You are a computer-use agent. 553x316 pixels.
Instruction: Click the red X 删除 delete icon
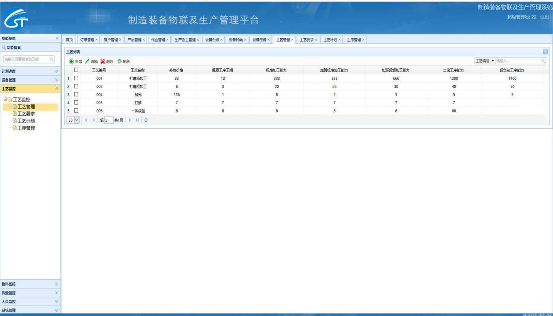(x=103, y=61)
